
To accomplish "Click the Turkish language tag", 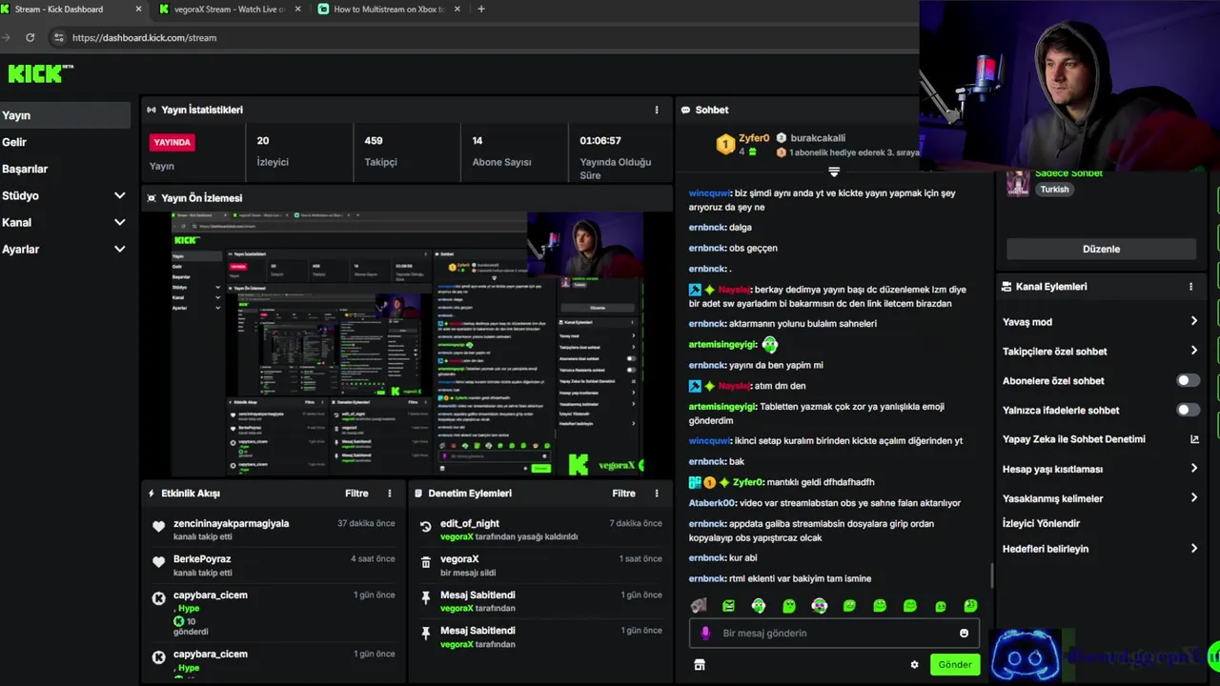I will (1054, 189).
